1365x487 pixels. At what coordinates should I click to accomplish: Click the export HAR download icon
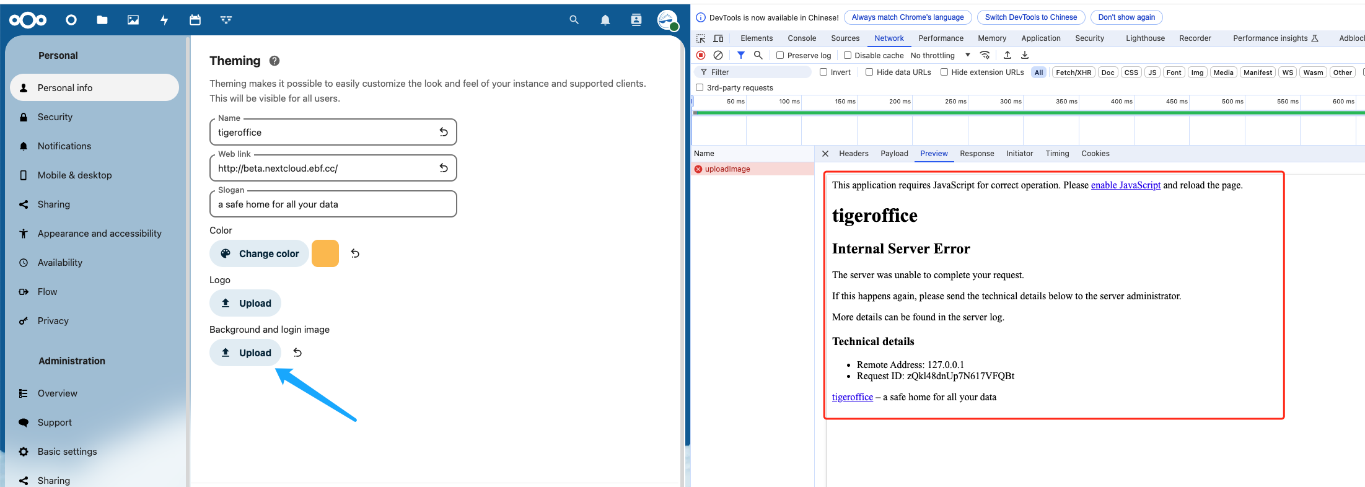tap(1025, 55)
